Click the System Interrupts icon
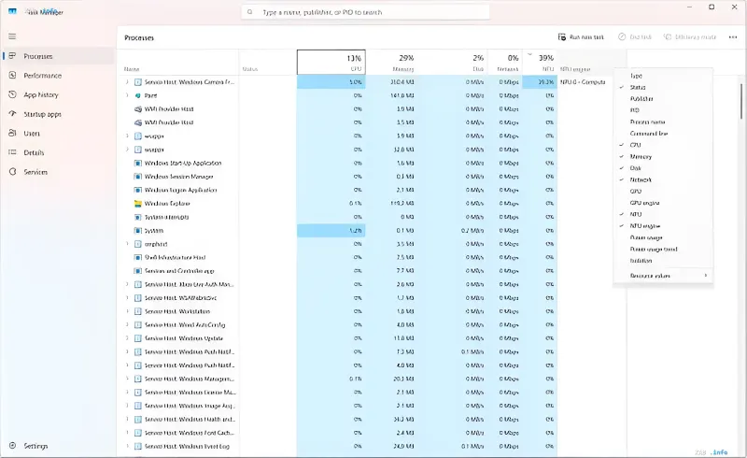Screen dimensions: 747x458 (x=137, y=217)
